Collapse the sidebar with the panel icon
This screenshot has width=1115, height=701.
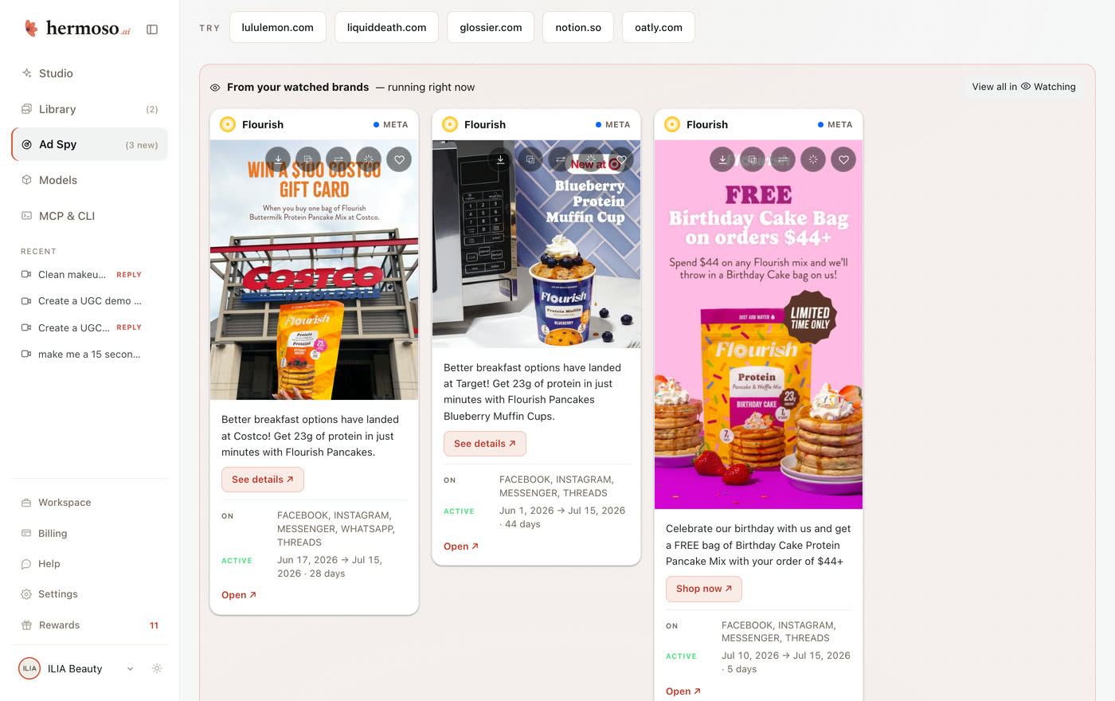(152, 29)
